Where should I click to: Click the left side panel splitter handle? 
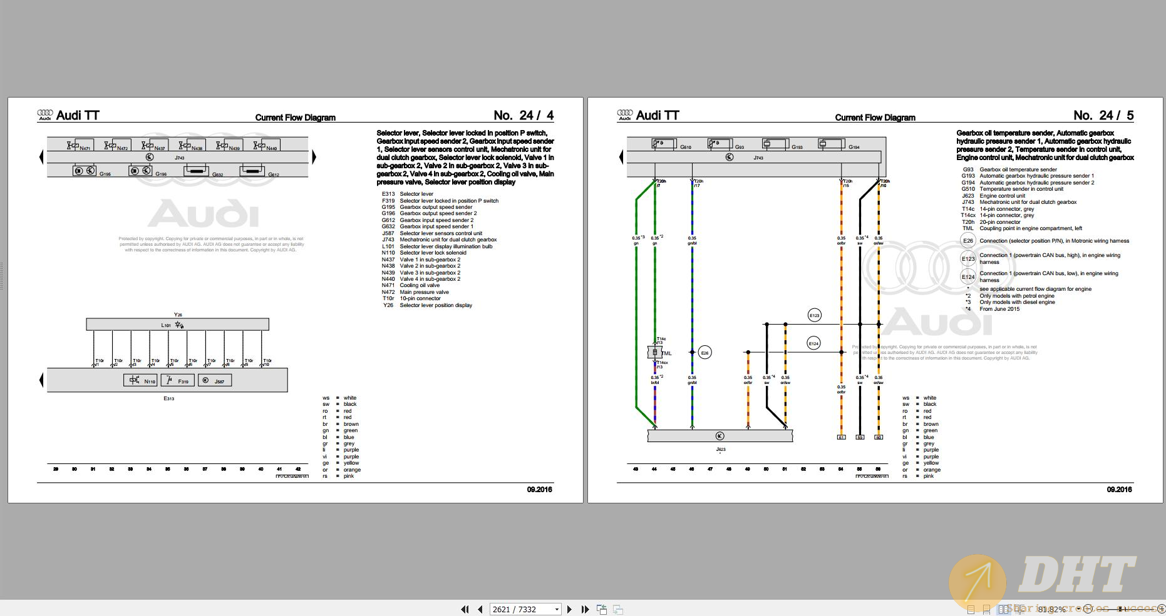pyautogui.click(x=3, y=276)
